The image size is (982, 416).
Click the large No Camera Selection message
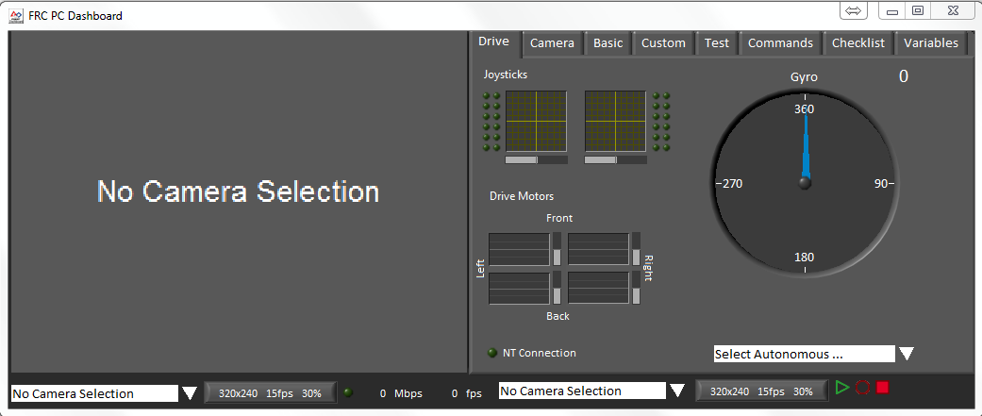click(238, 191)
